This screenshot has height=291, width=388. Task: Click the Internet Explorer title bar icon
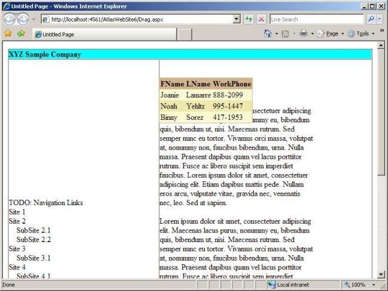pos(7,6)
